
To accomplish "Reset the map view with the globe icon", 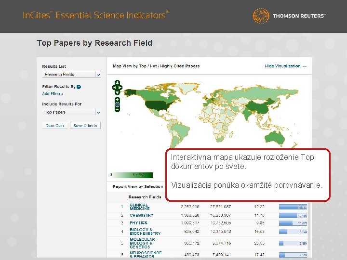I will pyautogui.click(x=117, y=104).
